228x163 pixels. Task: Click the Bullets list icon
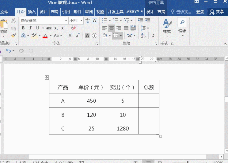pos(104,21)
